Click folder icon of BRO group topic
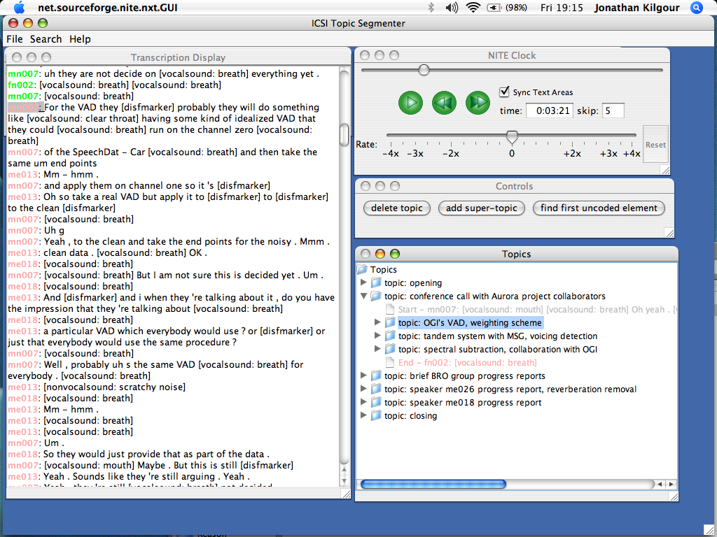The width and height of the screenshot is (717, 537). click(376, 375)
